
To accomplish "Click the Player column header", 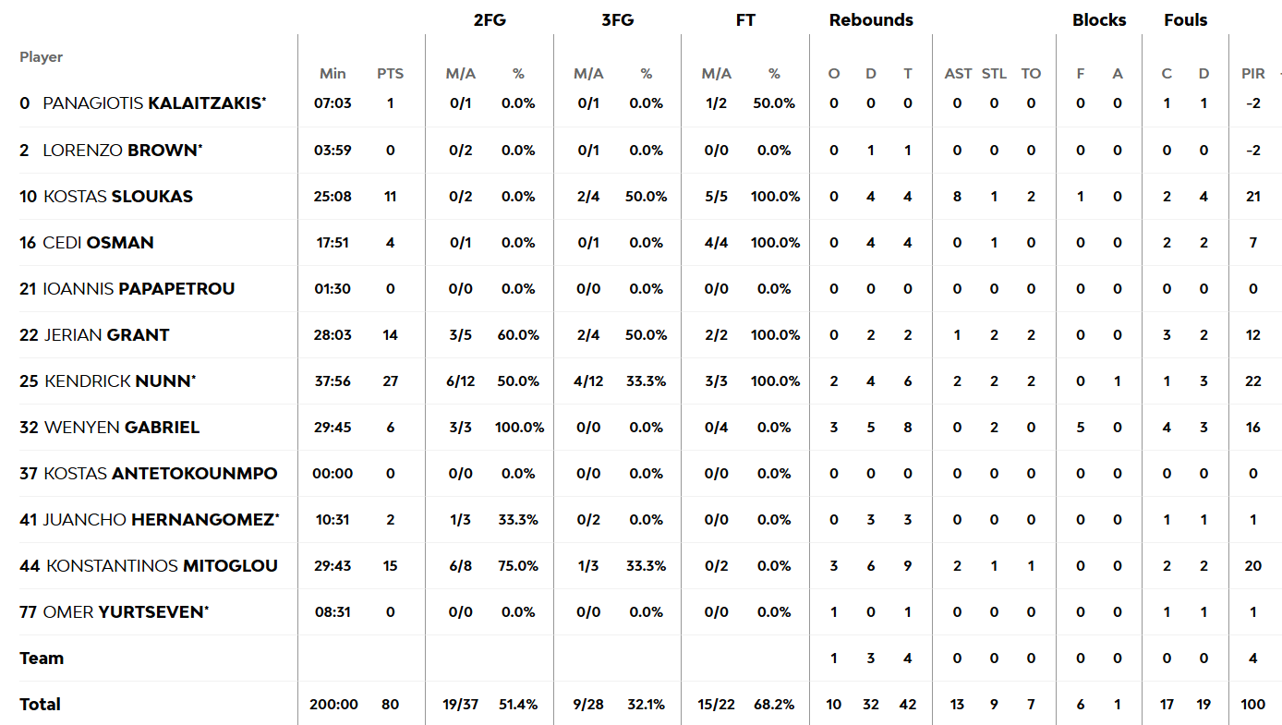I will click(x=42, y=57).
